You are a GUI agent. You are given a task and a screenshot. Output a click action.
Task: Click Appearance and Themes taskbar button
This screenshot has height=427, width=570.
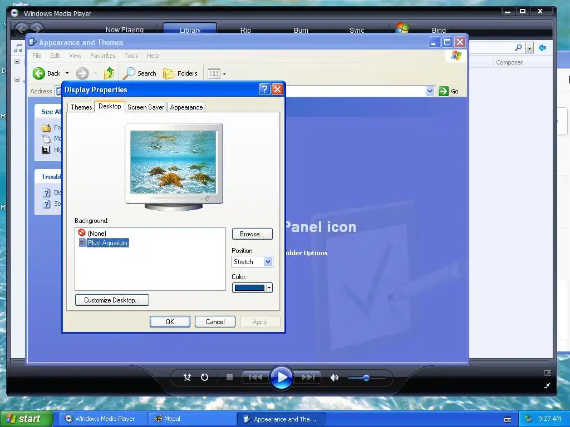coord(281,419)
